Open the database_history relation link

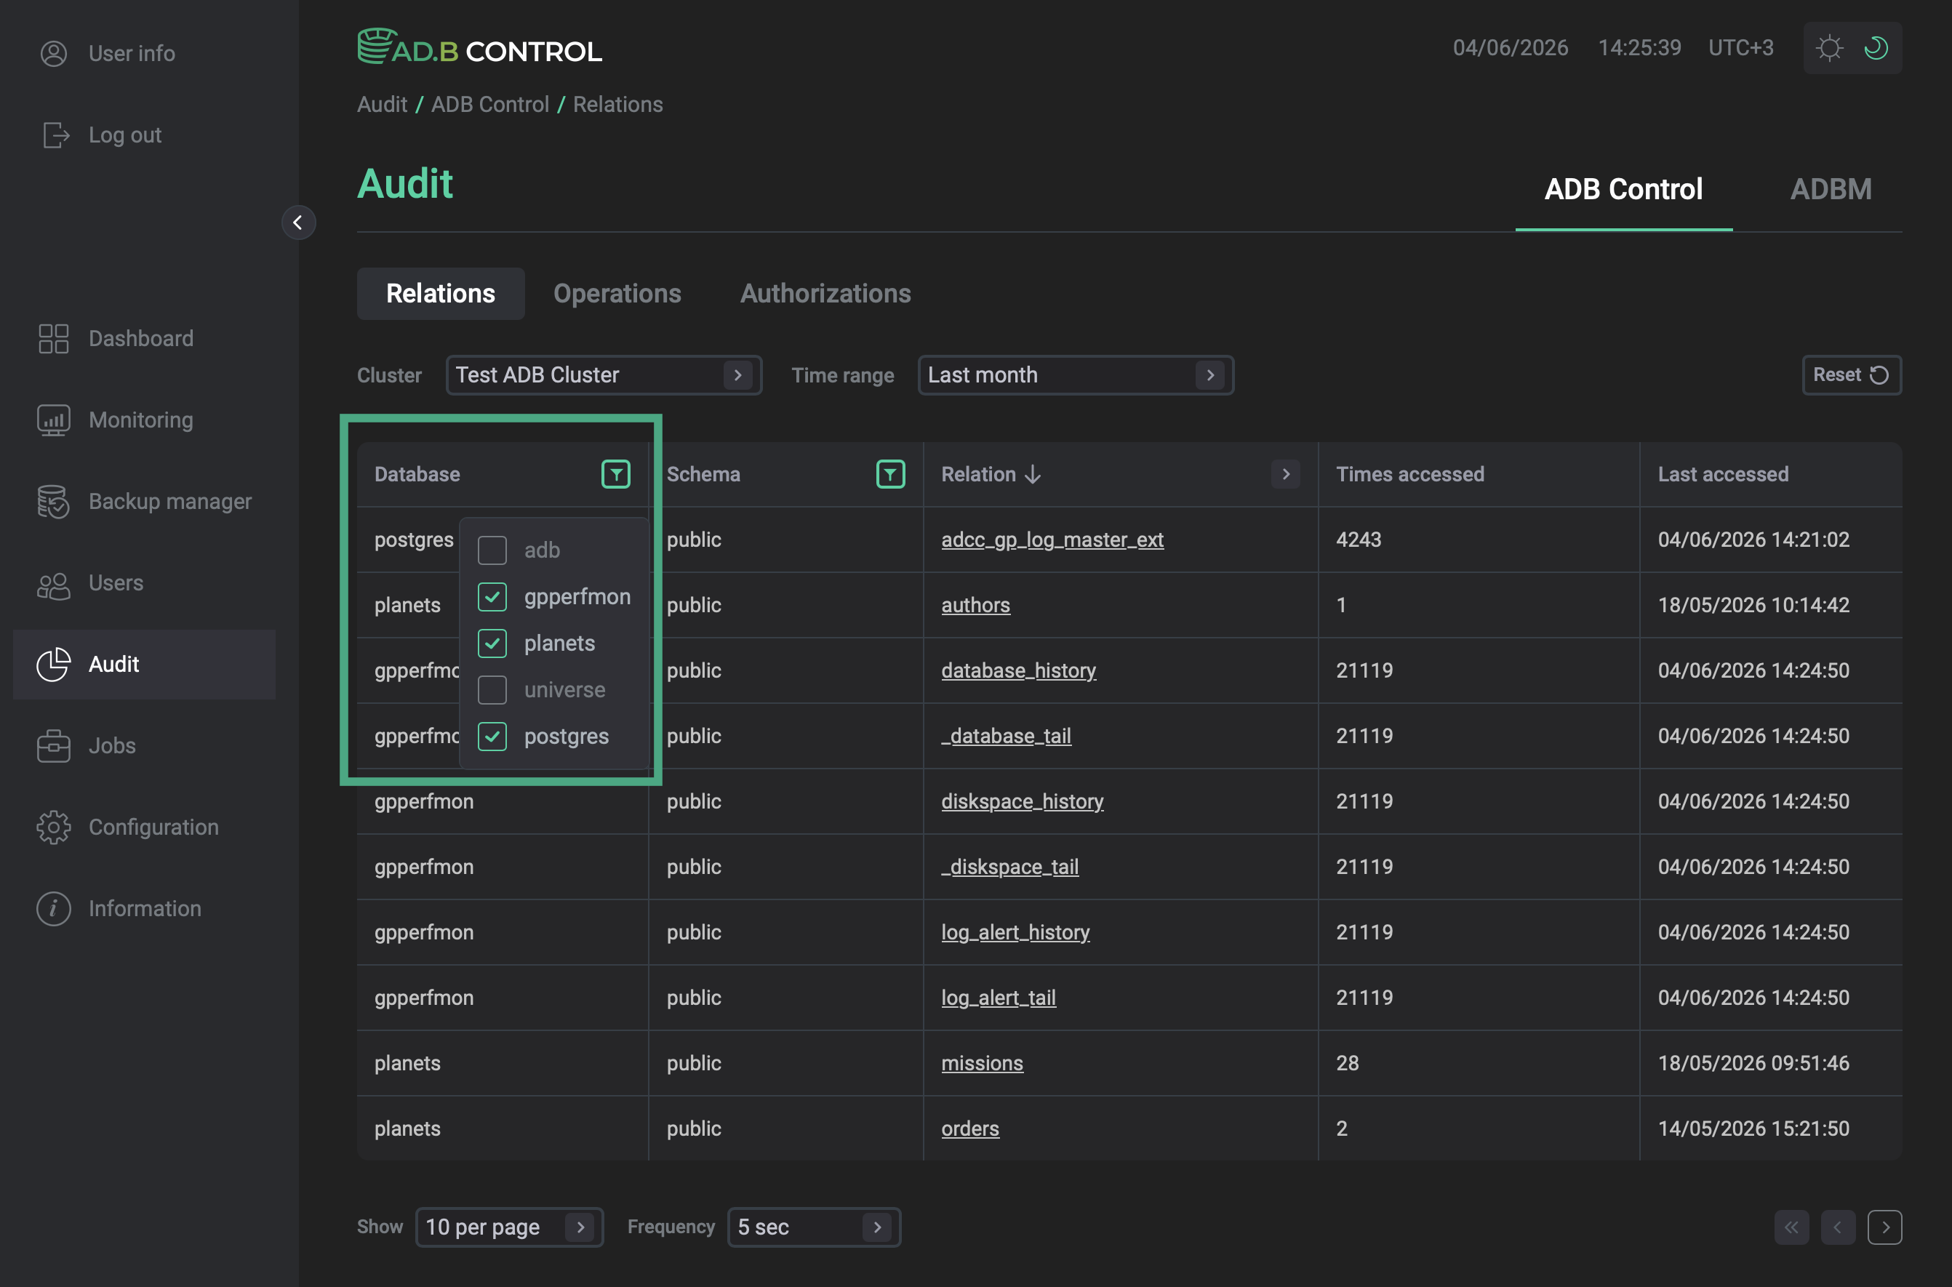(1019, 670)
